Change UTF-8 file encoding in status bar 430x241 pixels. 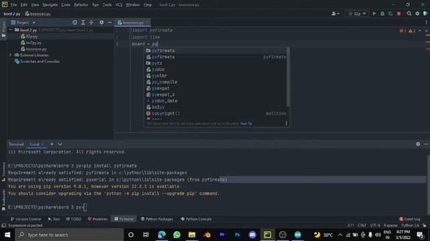click(375, 226)
